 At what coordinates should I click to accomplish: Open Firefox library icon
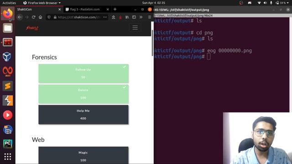pyautogui.click(x=127, y=17)
